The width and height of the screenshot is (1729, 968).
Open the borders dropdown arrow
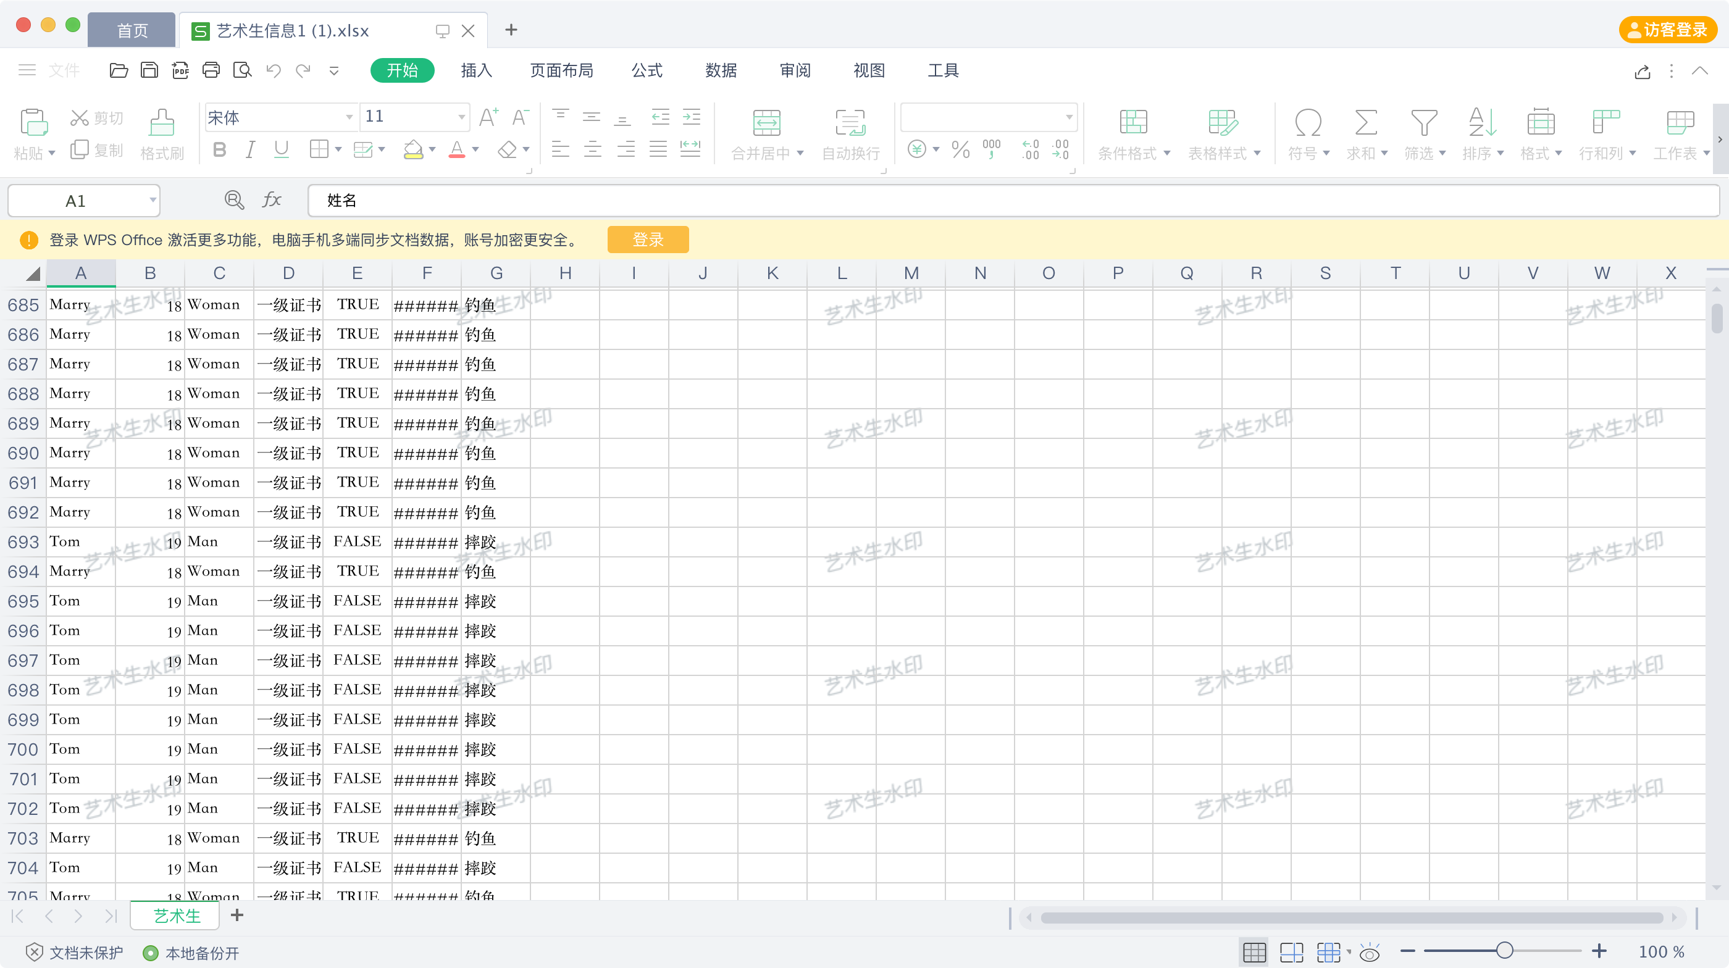pos(338,149)
